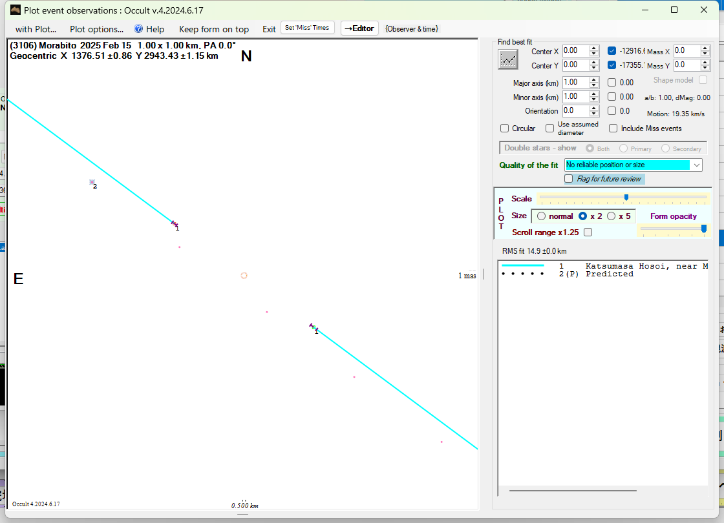
Task: Open the Plot options... menu
Action: click(x=96, y=29)
